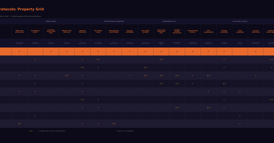Click the 'Programmable privacy' column header
Image resolution: width=274 pixels, height=143 pixels.
[192, 31]
